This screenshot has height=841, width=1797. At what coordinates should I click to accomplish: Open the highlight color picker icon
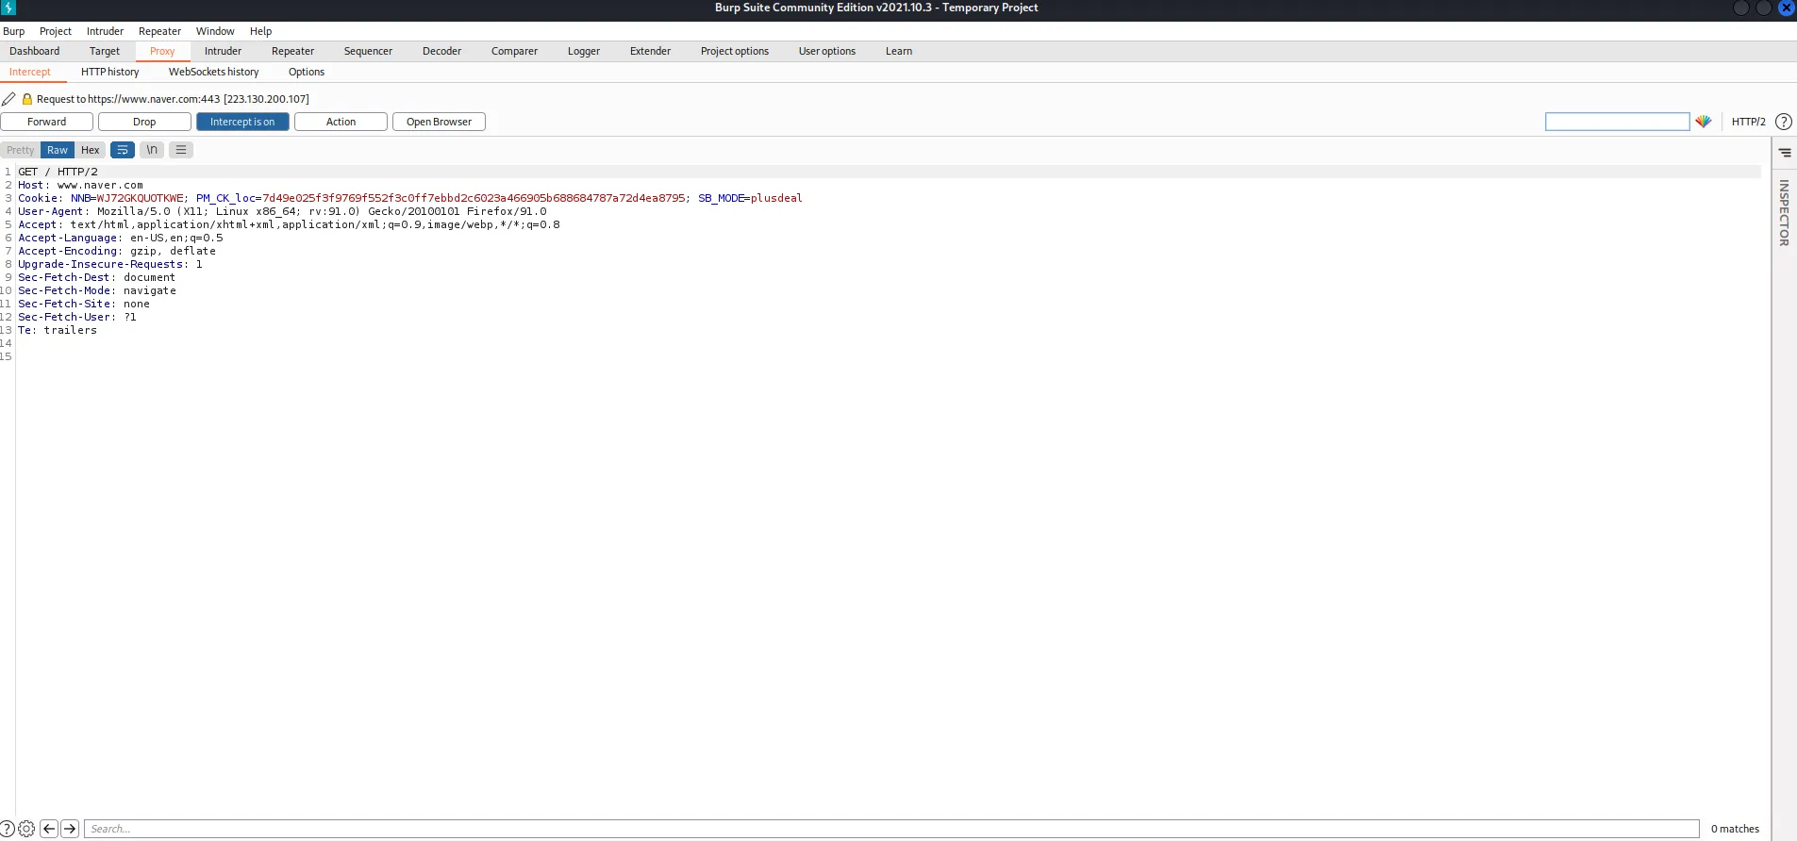tap(1704, 122)
